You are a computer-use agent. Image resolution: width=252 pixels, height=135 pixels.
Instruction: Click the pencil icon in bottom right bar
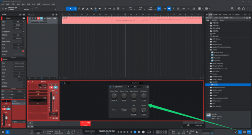235,132
